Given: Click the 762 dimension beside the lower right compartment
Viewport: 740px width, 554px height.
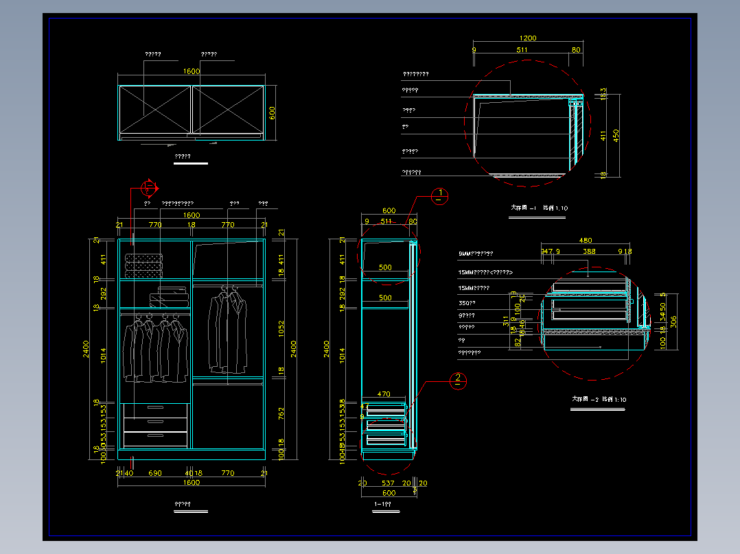Looking at the screenshot, I should 281,414.
